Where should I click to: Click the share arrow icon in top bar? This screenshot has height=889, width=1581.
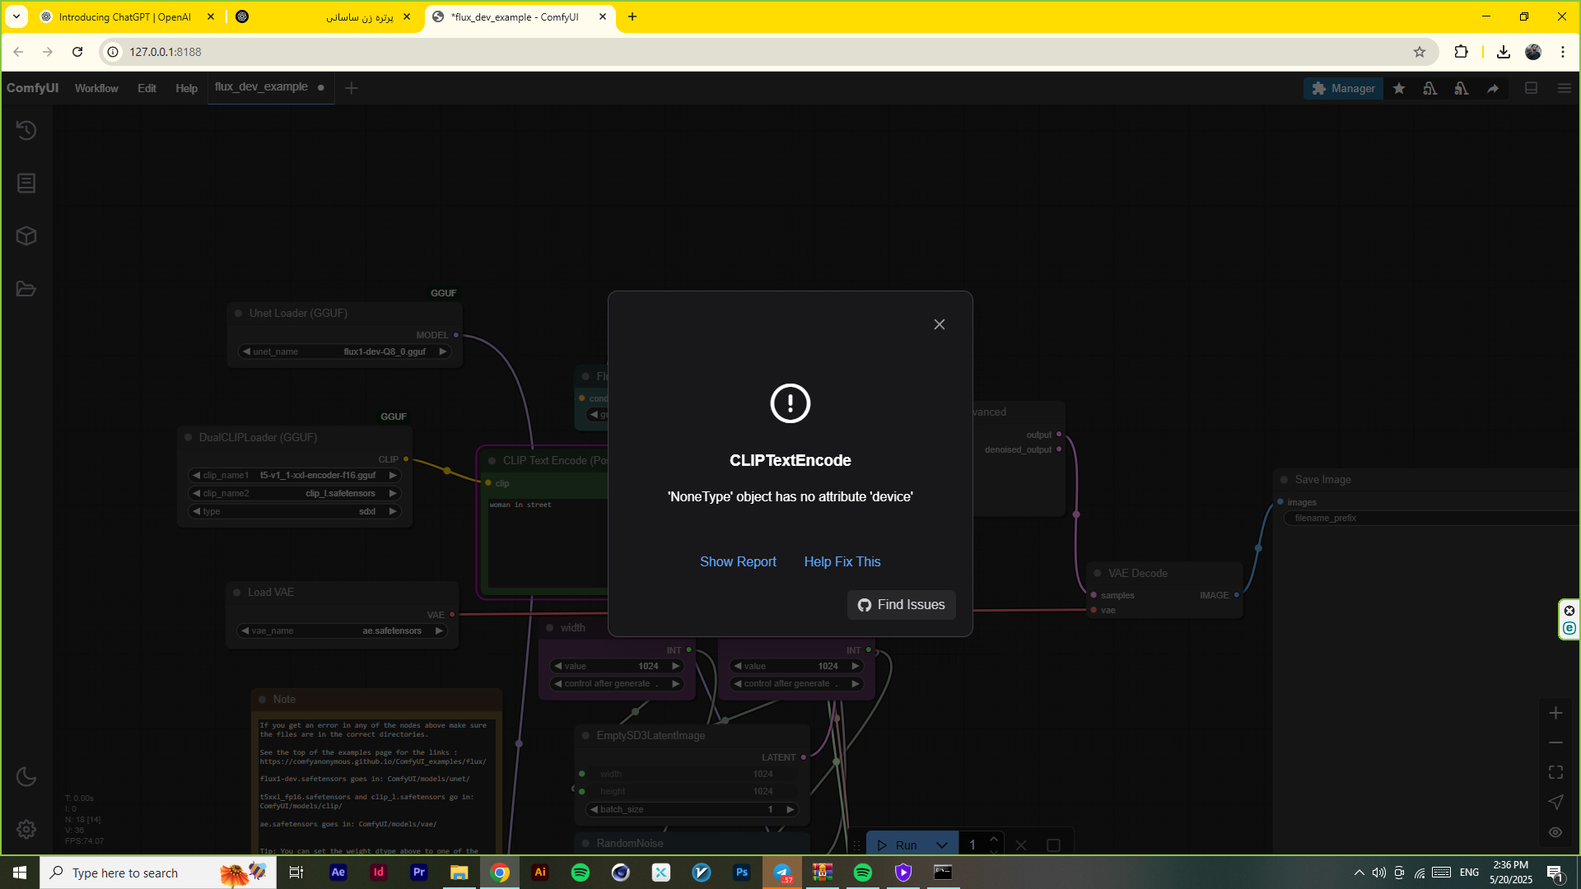tap(1493, 88)
